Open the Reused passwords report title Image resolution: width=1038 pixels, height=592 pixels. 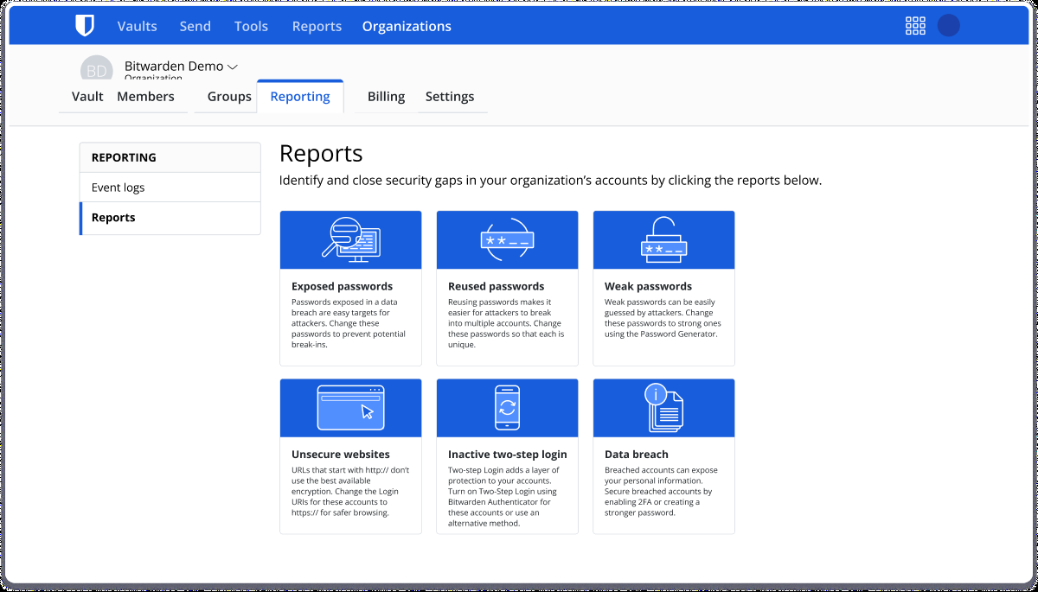coord(497,286)
